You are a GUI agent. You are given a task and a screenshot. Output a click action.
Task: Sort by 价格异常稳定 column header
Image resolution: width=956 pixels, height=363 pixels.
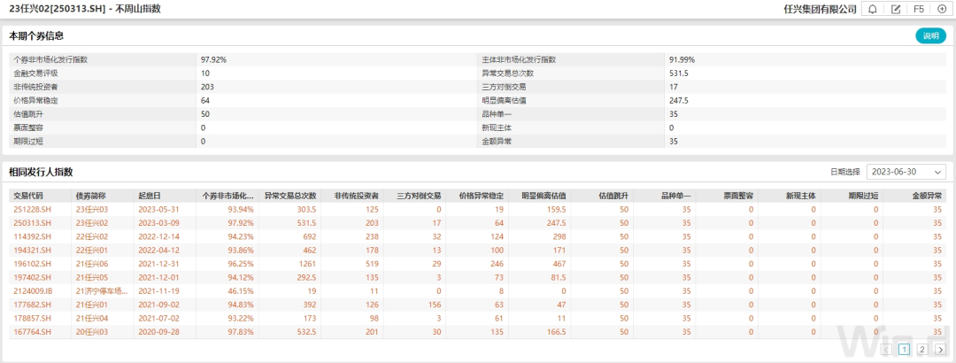click(481, 196)
